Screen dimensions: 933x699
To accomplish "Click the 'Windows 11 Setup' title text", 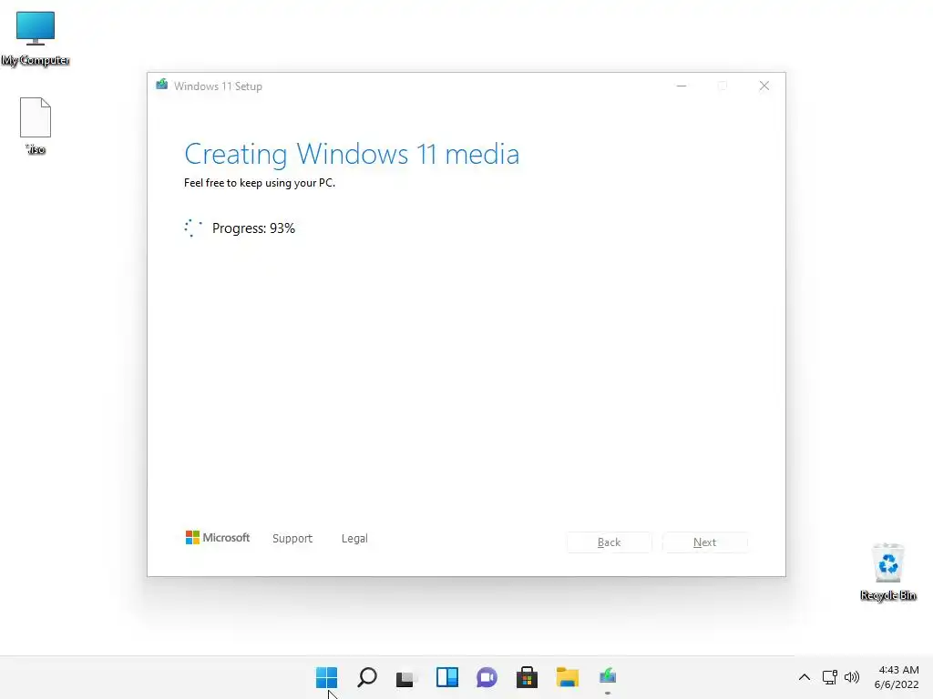I will 218,86.
